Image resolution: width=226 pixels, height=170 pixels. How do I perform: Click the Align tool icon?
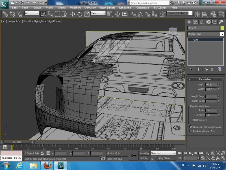205,14
